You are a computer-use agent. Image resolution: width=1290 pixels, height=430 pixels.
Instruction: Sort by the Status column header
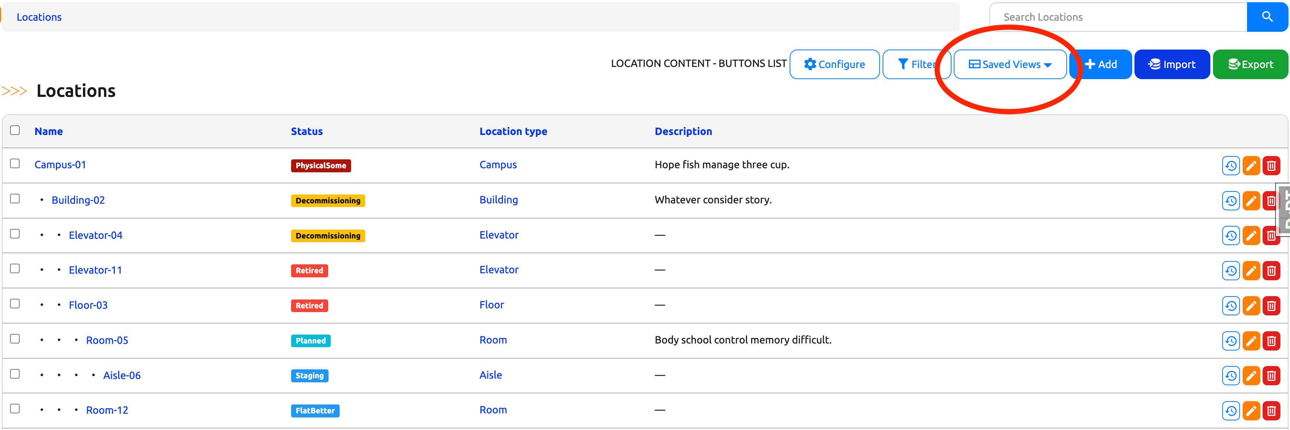coord(306,131)
